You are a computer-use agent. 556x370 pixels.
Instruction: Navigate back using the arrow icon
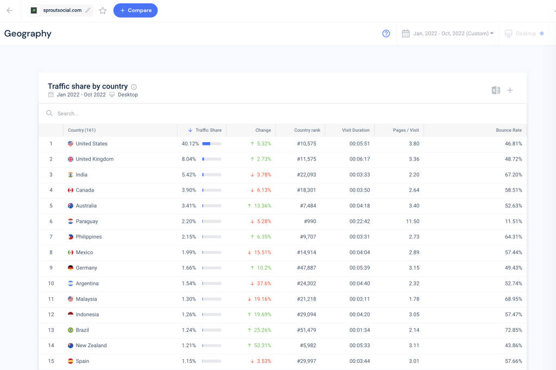click(10, 10)
